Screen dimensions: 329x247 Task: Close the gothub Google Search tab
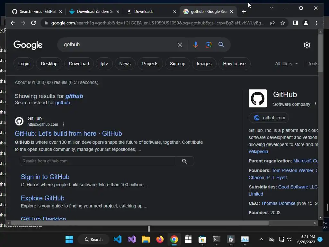click(232, 12)
